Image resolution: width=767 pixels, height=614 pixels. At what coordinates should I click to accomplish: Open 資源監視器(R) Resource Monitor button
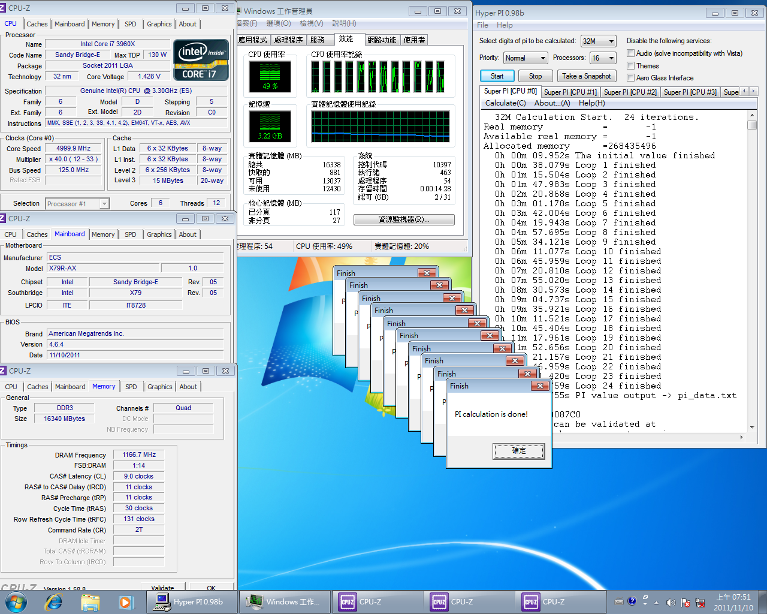point(404,219)
